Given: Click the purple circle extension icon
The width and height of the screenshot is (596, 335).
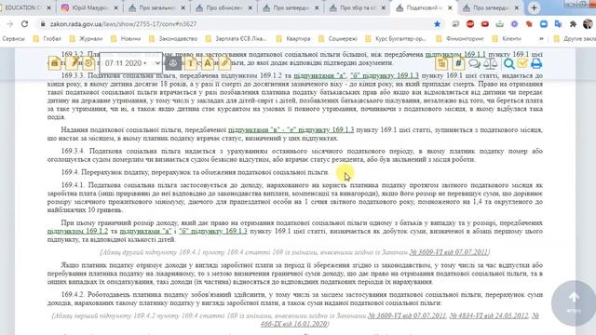Looking at the screenshot, I should 514,24.
